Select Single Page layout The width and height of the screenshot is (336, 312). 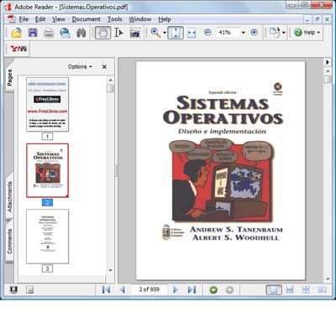274,290
